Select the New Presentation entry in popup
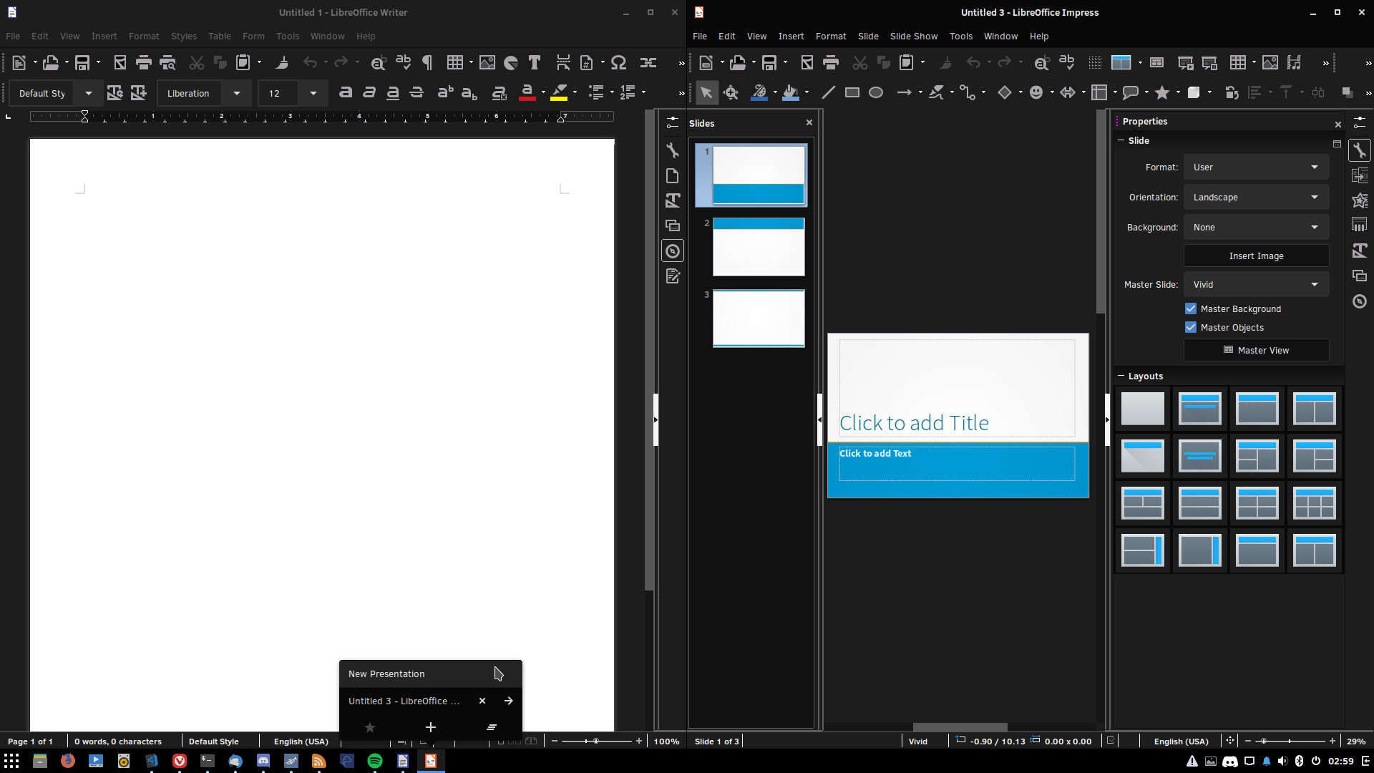 click(430, 674)
